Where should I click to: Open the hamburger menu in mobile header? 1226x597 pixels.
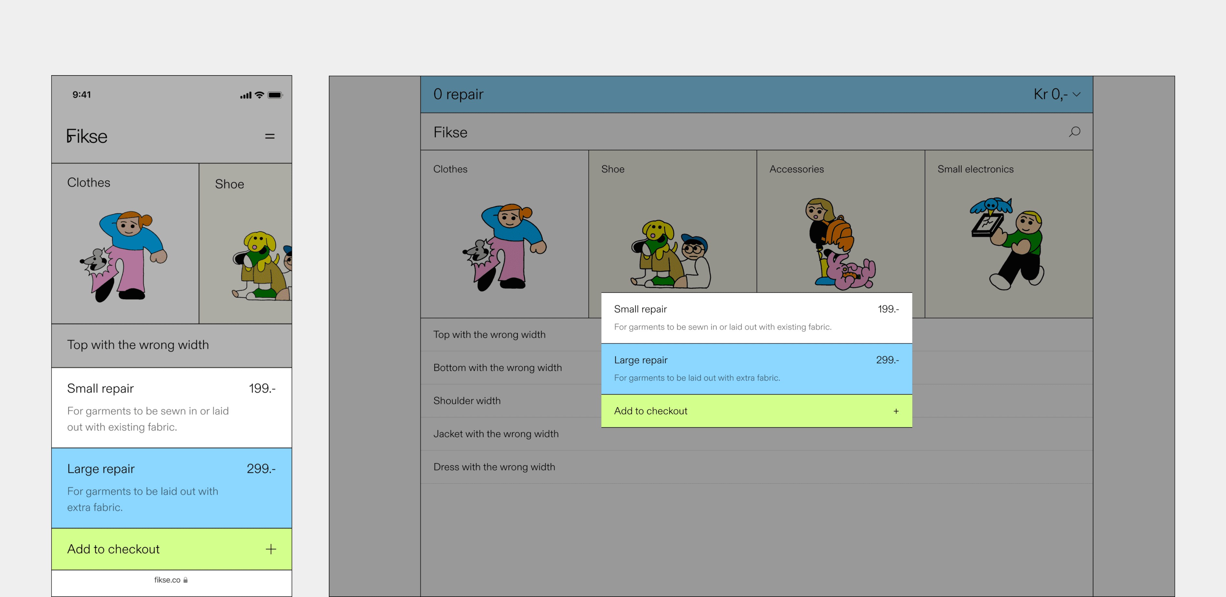point(270,136)
